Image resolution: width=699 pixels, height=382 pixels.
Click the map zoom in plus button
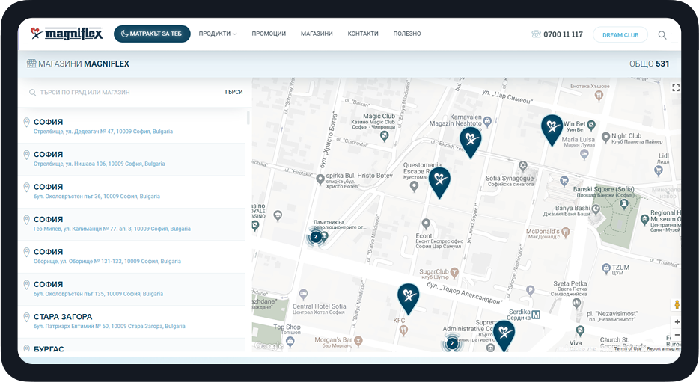(x=677, y=322)
